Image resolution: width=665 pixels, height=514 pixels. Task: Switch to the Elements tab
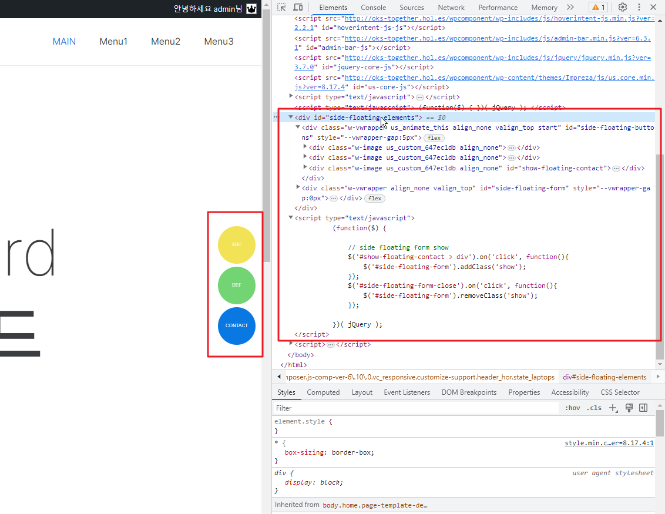point(333,8)
